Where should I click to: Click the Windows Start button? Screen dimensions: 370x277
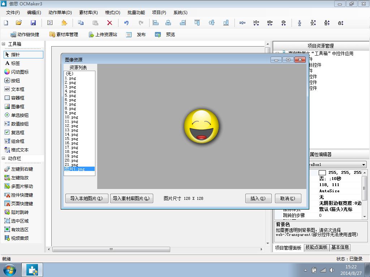click(9, 270)
